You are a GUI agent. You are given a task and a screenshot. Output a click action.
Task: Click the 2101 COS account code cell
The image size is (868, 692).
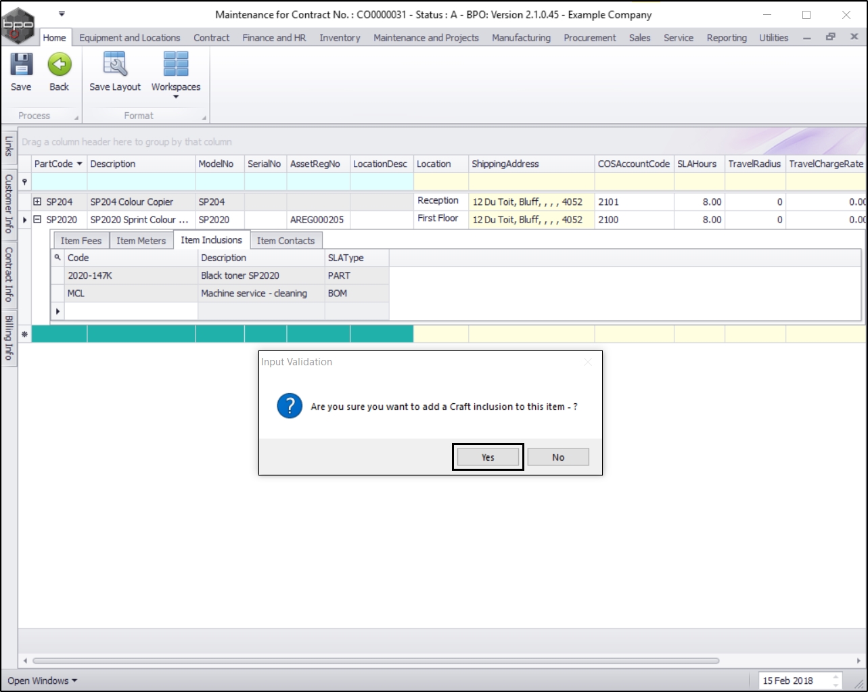(635, 202)
